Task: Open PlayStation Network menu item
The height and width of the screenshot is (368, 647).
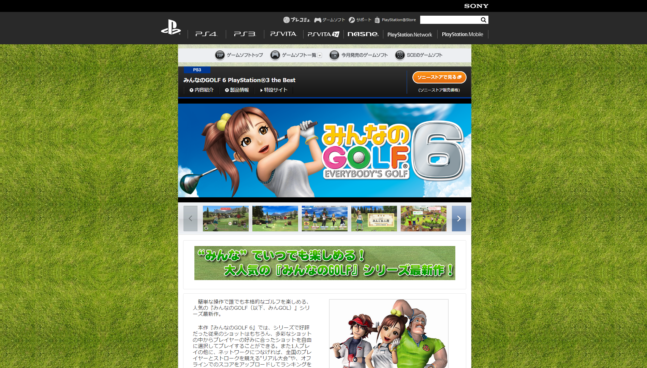Action: (x=410, y=34)
